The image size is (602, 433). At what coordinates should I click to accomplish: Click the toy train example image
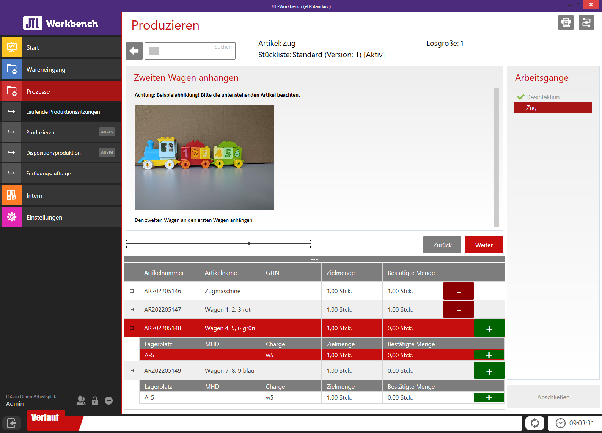coord(204,157)
